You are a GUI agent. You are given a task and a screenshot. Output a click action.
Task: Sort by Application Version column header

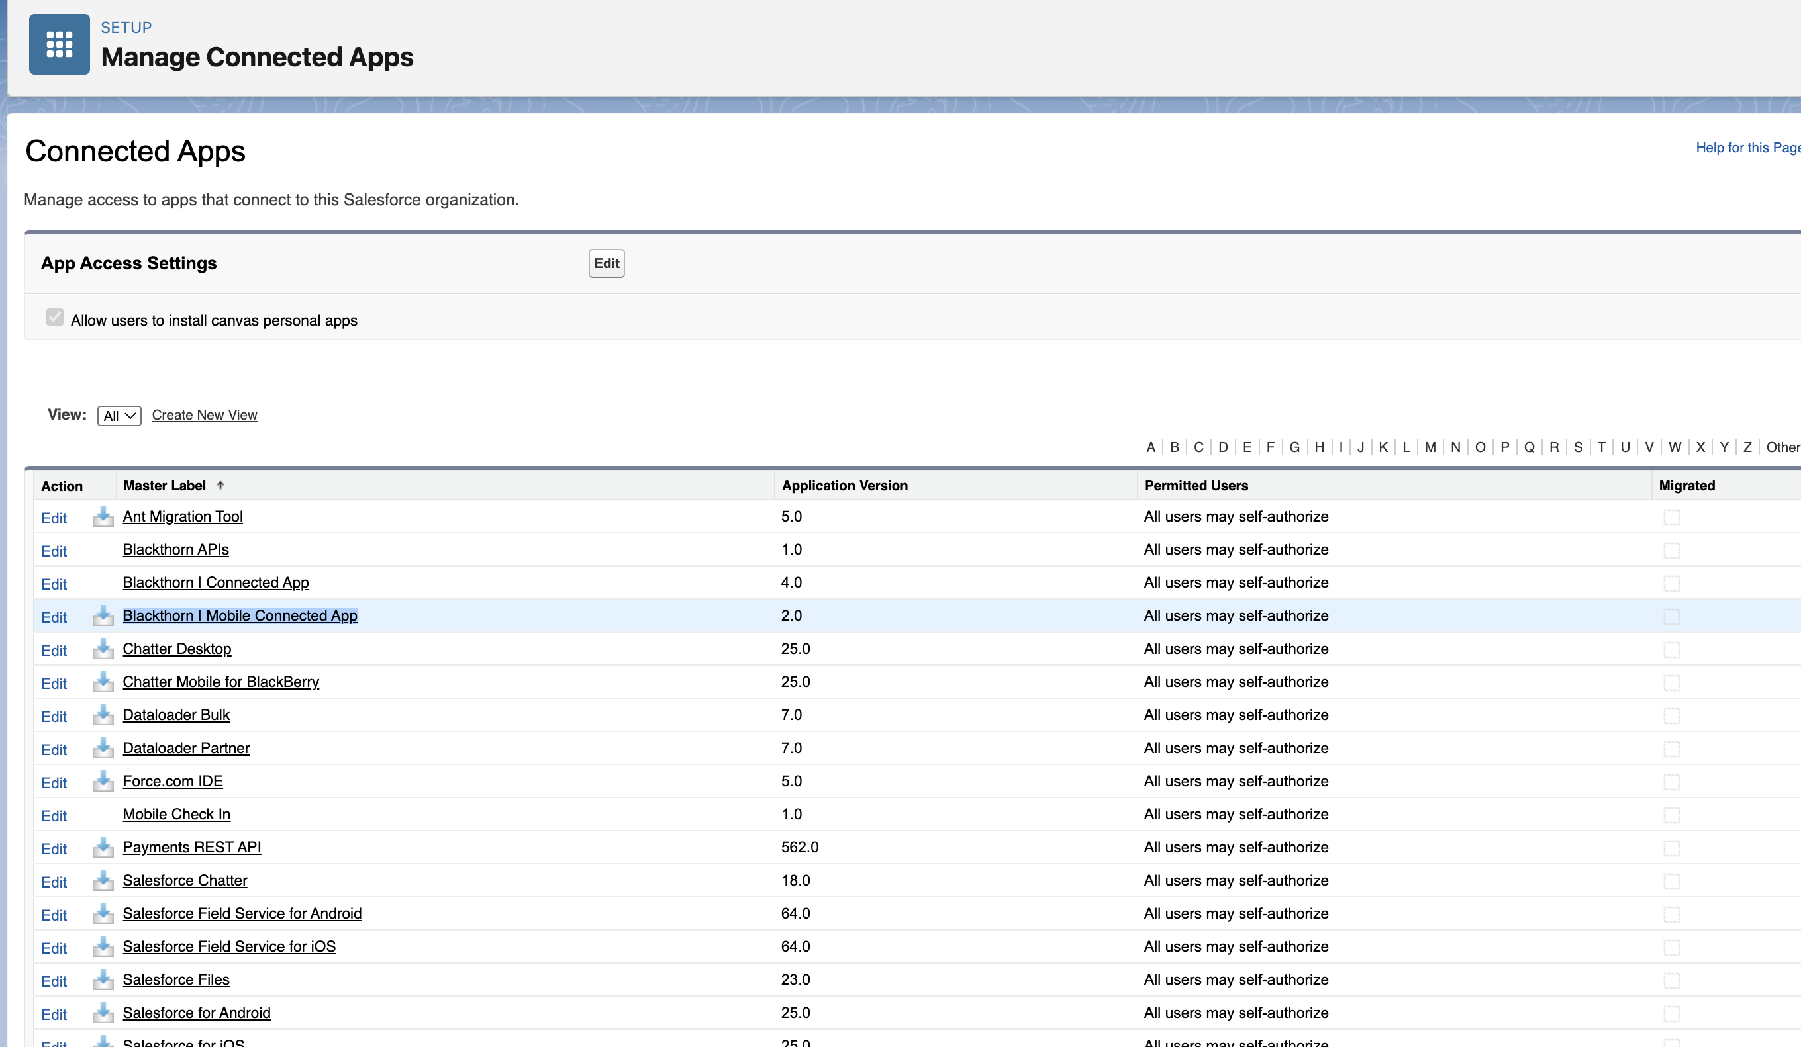[x=845, y=486]
